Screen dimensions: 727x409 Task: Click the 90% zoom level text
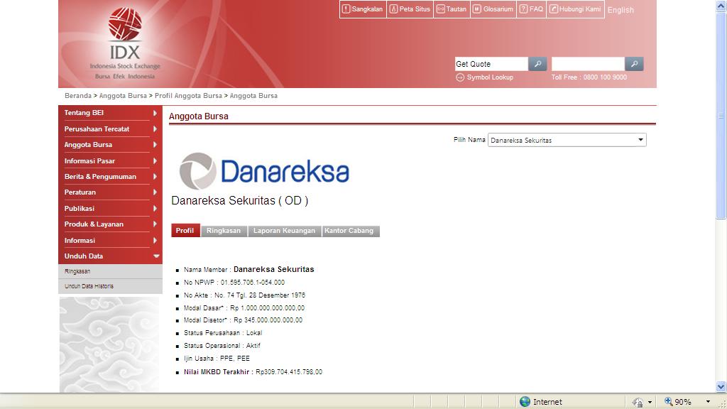682,402
